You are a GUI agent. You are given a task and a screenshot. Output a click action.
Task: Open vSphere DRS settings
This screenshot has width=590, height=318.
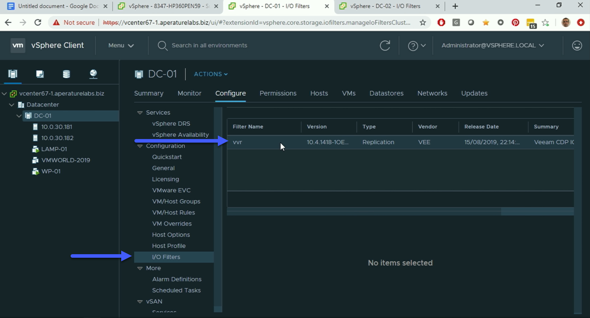[x=171, y=123]
